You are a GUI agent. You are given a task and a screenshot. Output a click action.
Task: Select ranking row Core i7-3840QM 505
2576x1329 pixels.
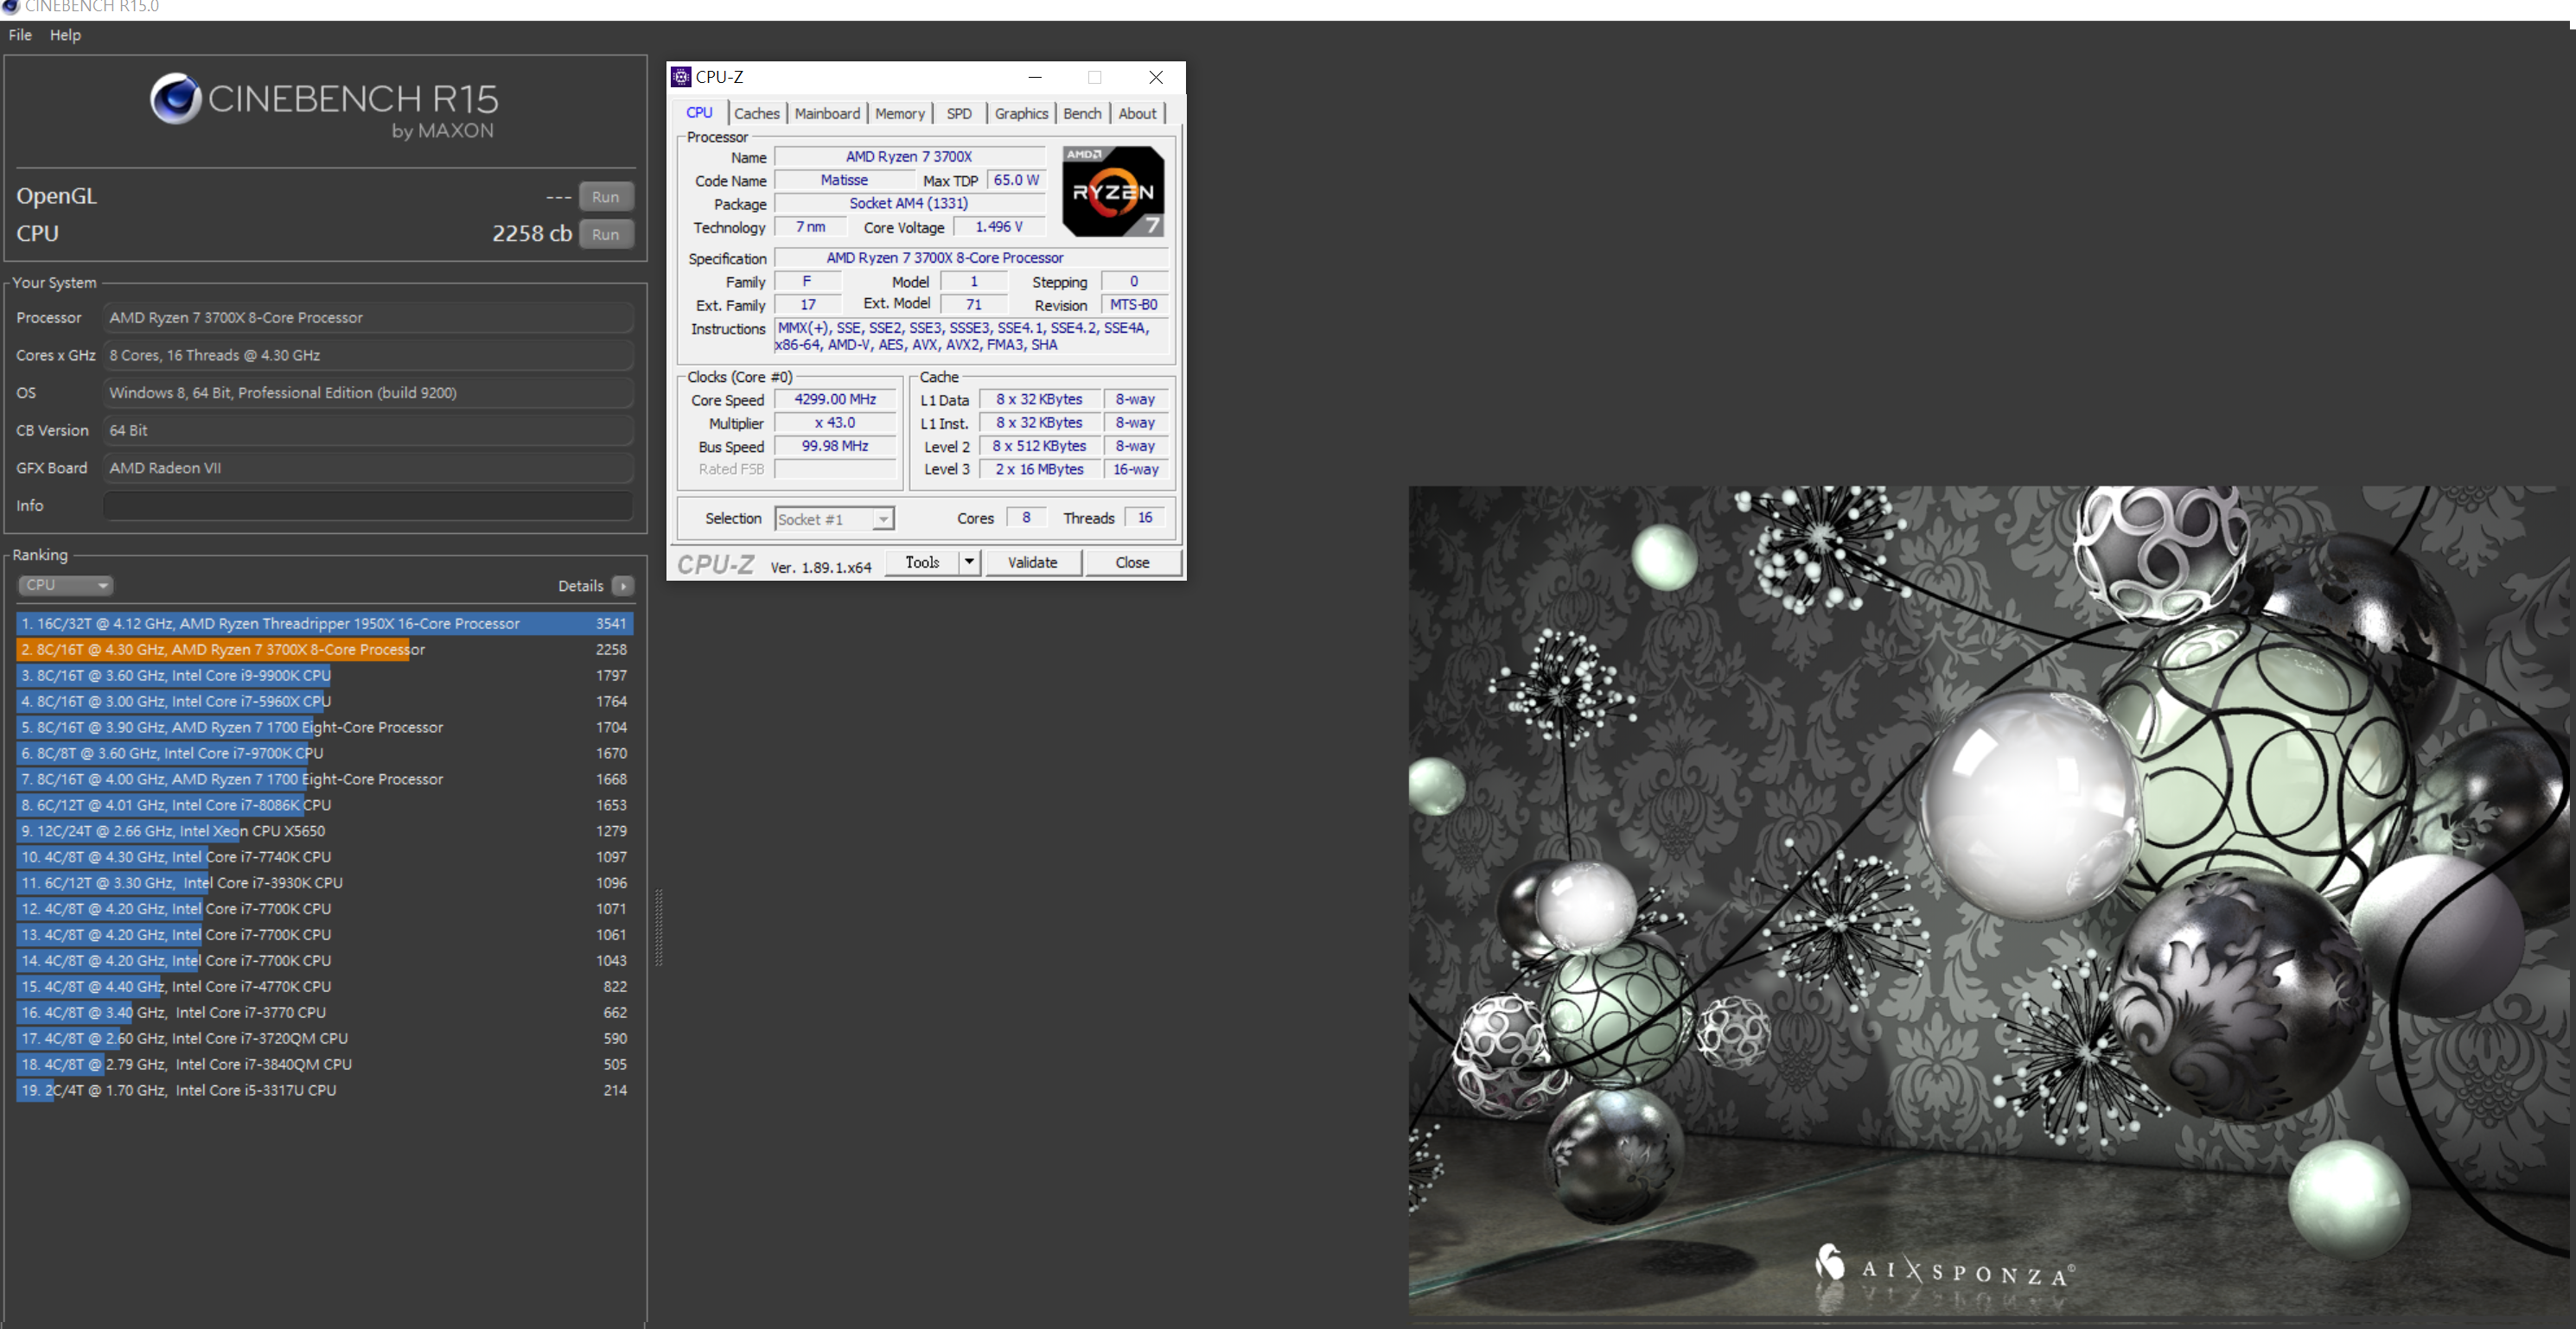click(324, 1066)
